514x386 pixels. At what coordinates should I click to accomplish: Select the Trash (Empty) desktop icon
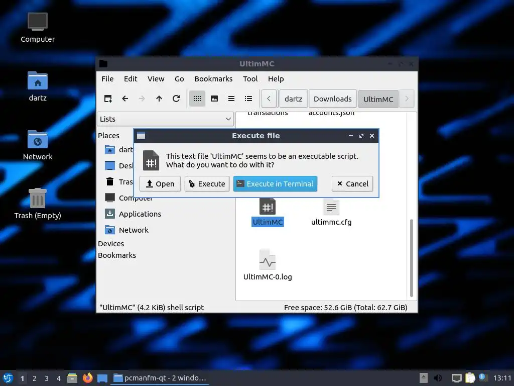click(x=37, y=204)
